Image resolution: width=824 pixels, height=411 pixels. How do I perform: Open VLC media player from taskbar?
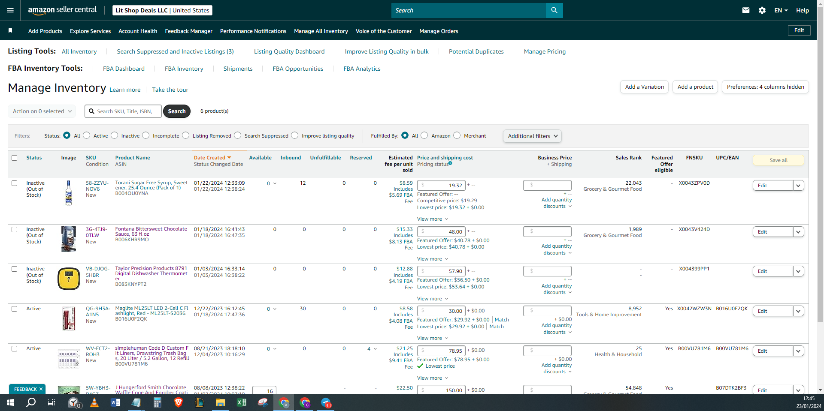pos(94,403)
